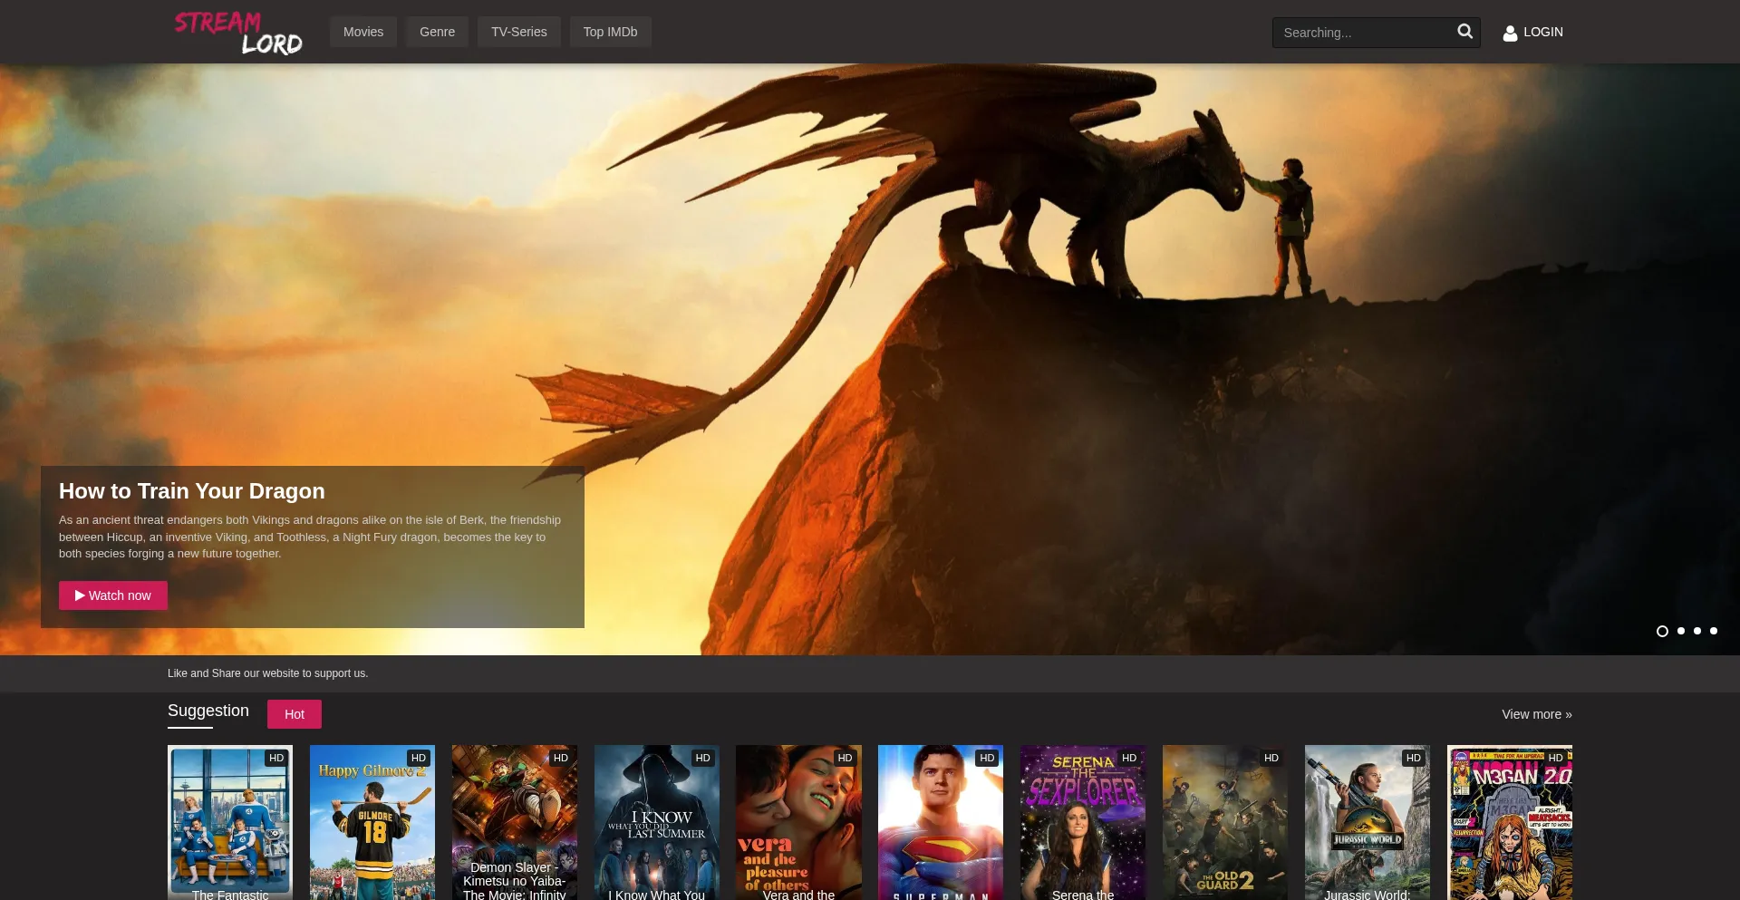Open I Know What You Did poster
The height and width of the screenshot is (900, 1740).
point(657,823)
